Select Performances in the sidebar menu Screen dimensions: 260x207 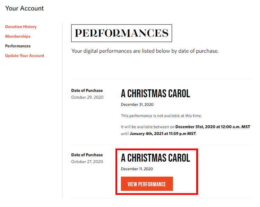(x=18, y=46)
